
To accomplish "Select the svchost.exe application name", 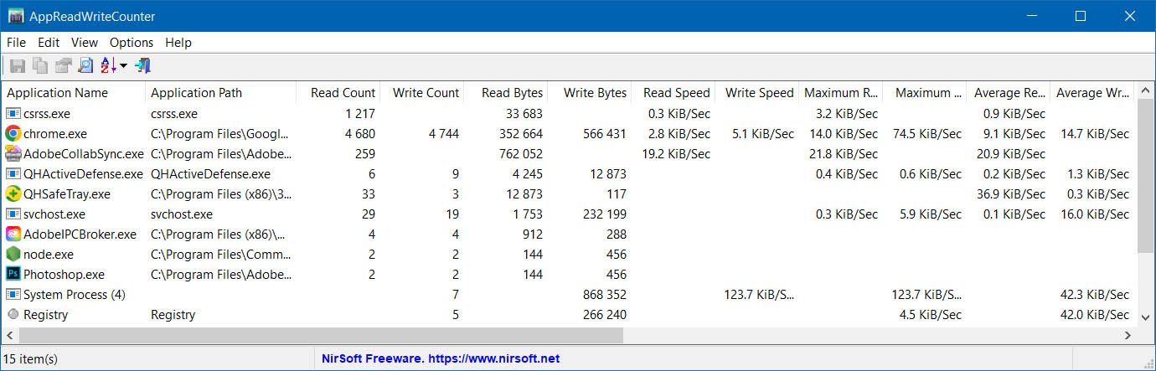I will [54, 214].
